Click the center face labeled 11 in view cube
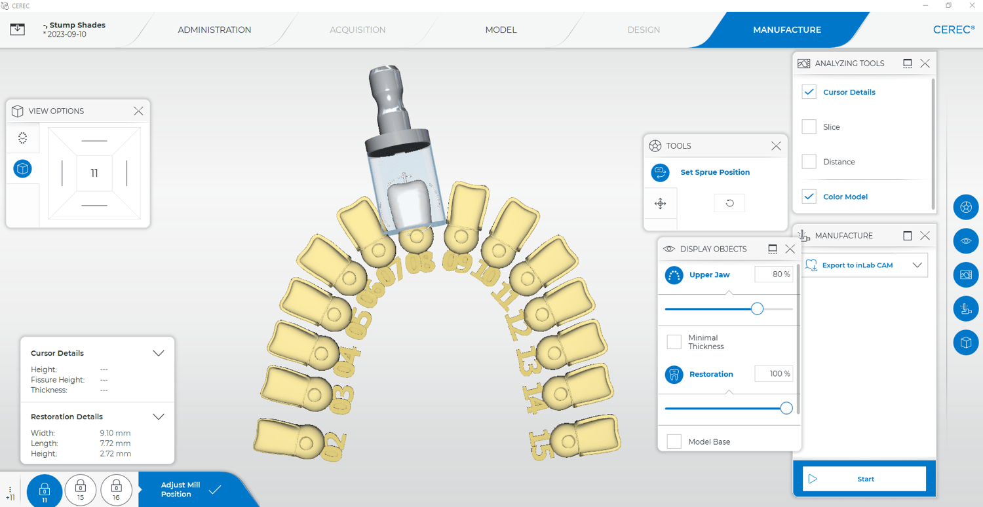 coord(94,173)
